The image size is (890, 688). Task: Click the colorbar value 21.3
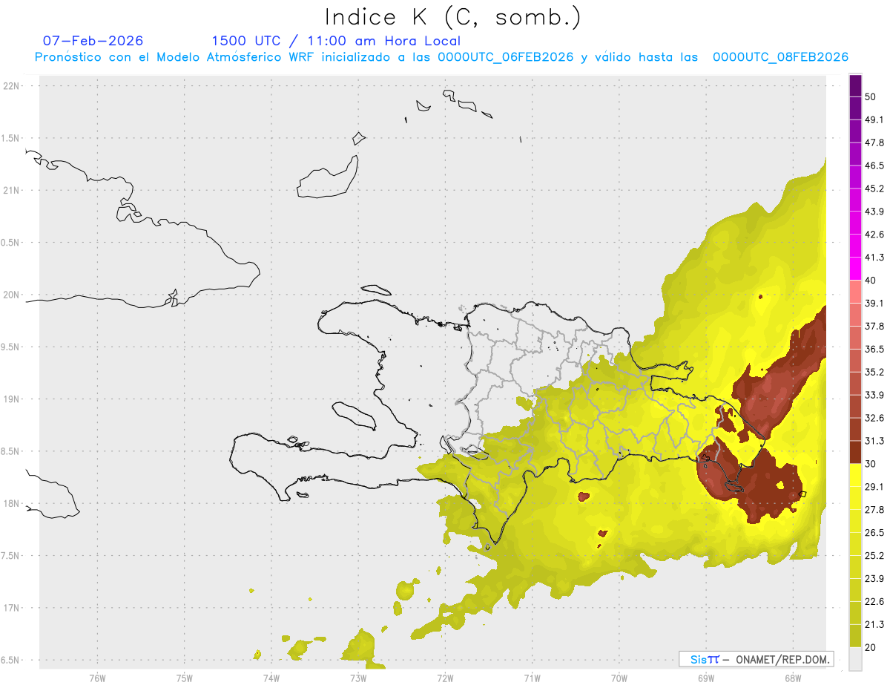pos(874,624)
